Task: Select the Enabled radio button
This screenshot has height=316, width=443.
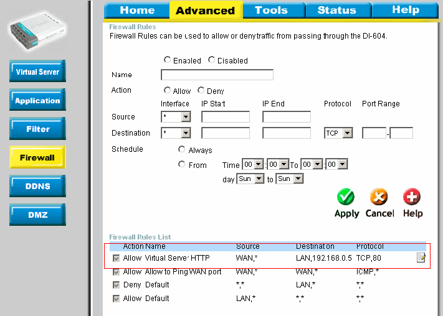Action: (x=167, y=60)
